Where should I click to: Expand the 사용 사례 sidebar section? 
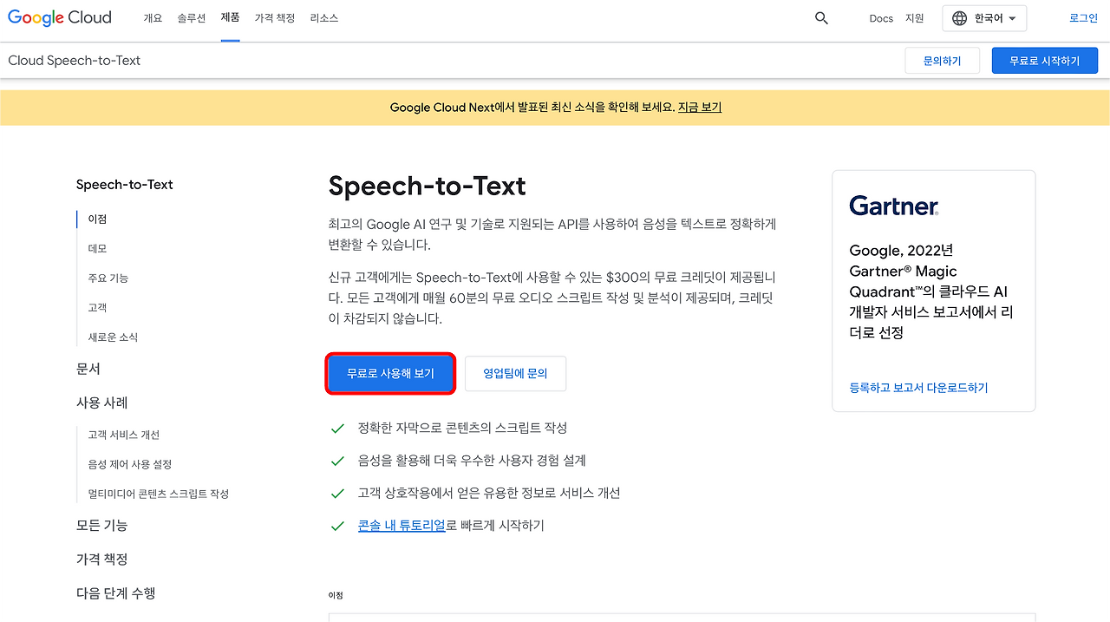point(101,403)
